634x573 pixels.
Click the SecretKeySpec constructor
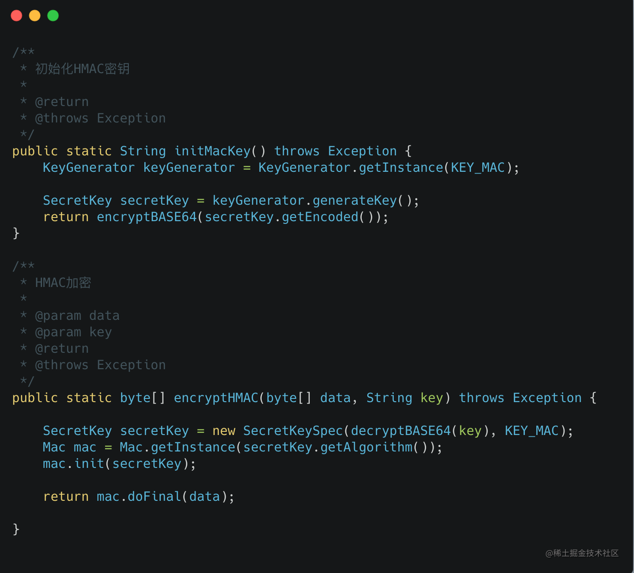pyautogui.click(x=293, y=431)
